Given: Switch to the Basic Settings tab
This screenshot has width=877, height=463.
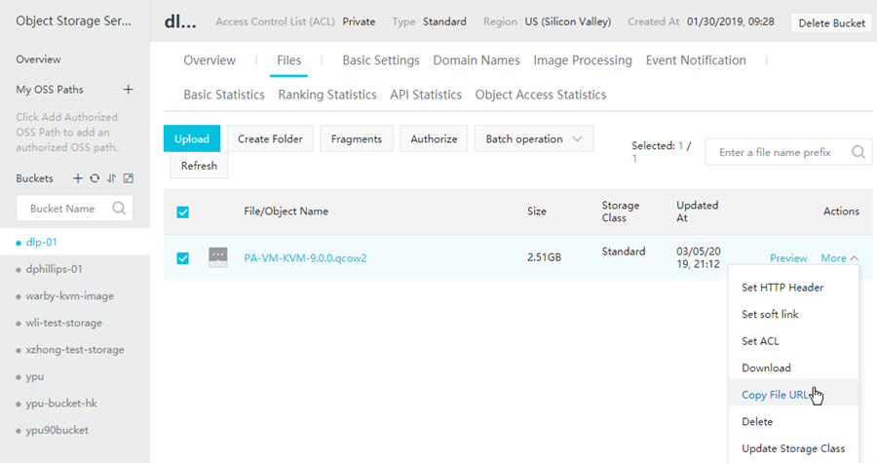Looking at the screenshot, I should 380,60.
